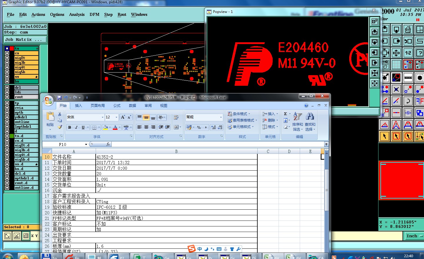The width and height of the screenshot is (424, 259).
Task: Click 插入 insert cells button
Action: point(270,114)
